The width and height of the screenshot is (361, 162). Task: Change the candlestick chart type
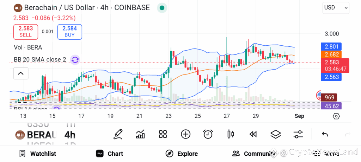coord(231,134)
